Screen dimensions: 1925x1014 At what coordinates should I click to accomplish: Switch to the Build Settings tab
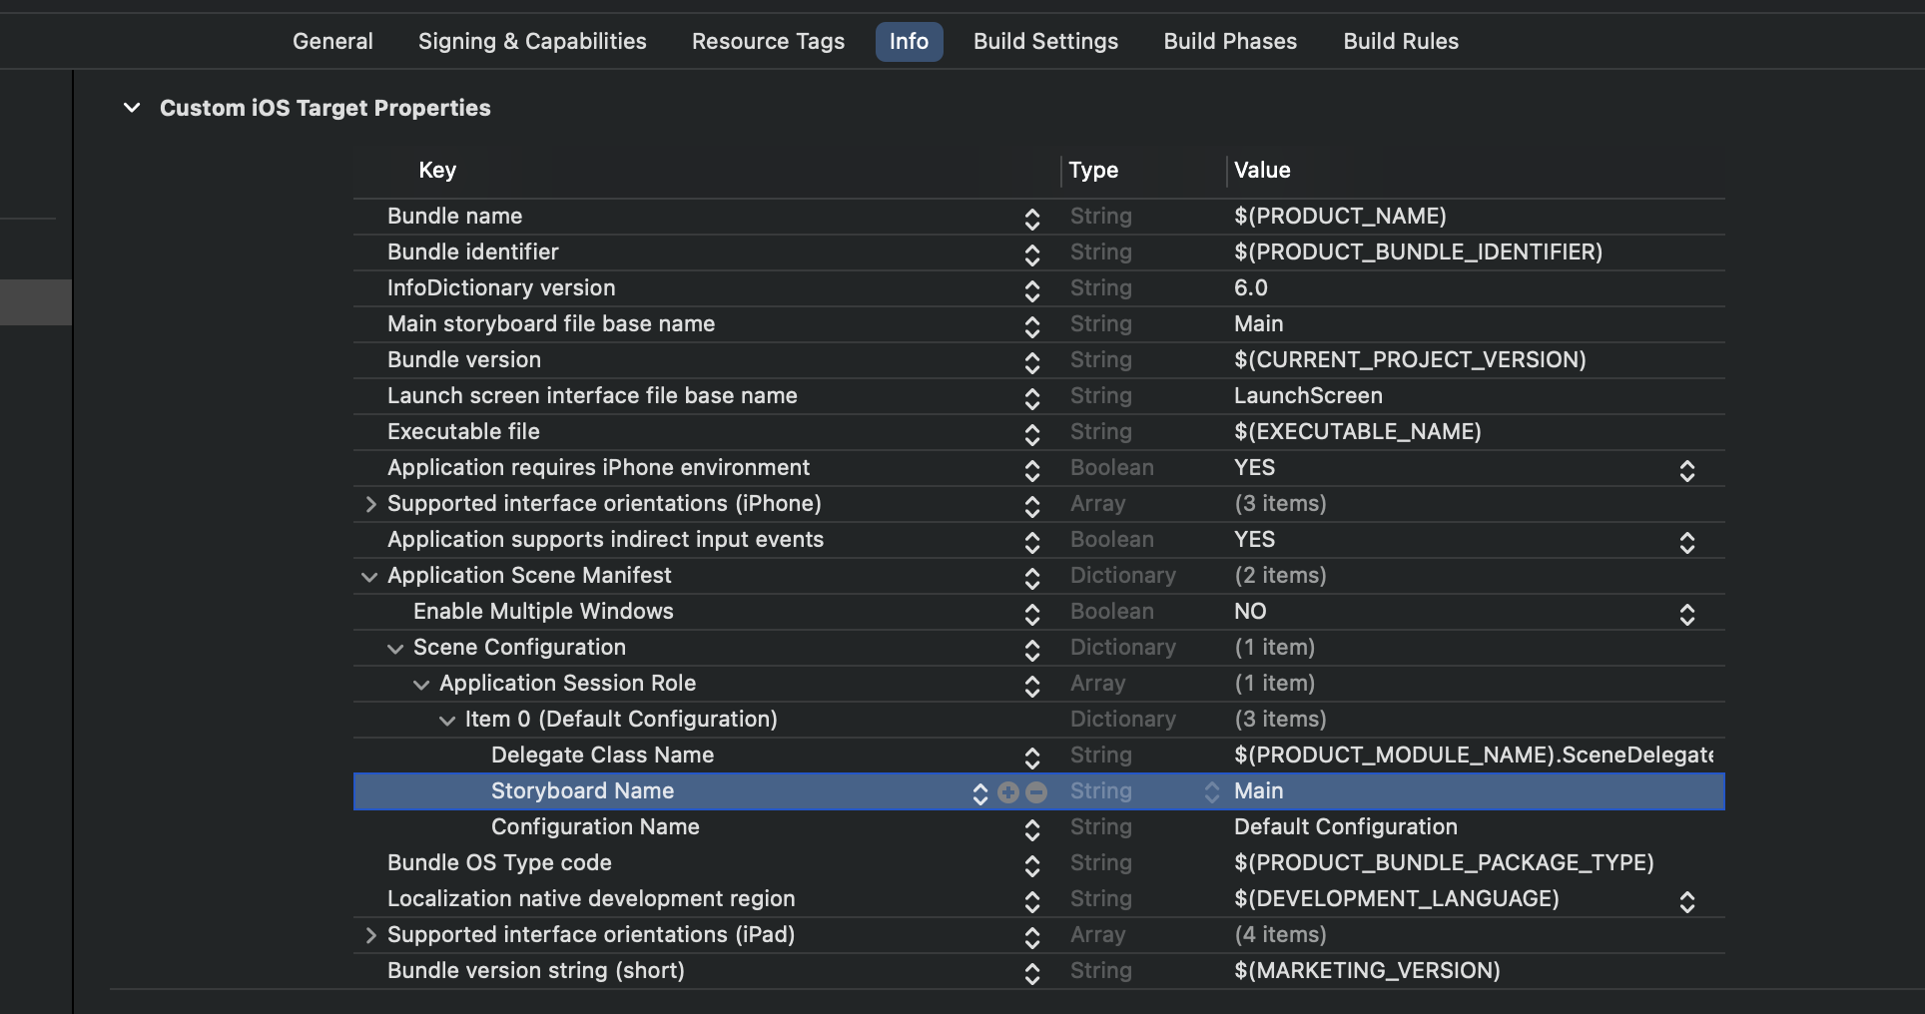click(x=1045, y=41)
